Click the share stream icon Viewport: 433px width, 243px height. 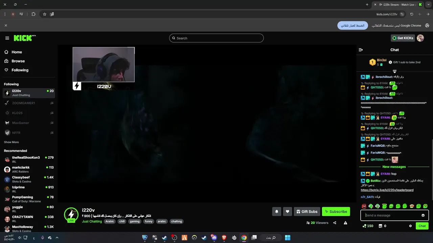(x=335, y=223)
